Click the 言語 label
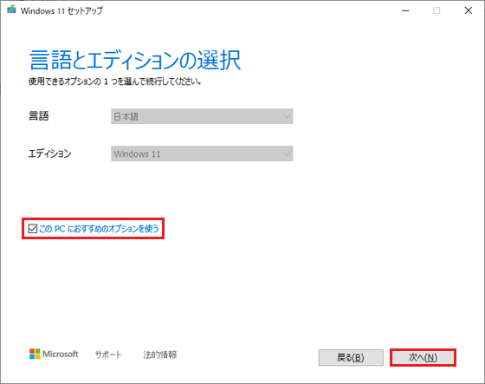 coord(39,116)
